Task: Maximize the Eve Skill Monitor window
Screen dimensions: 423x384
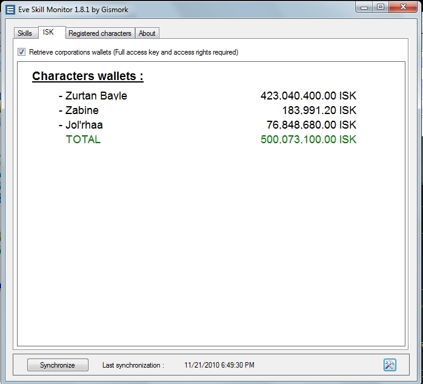Action: pos(381,7)
